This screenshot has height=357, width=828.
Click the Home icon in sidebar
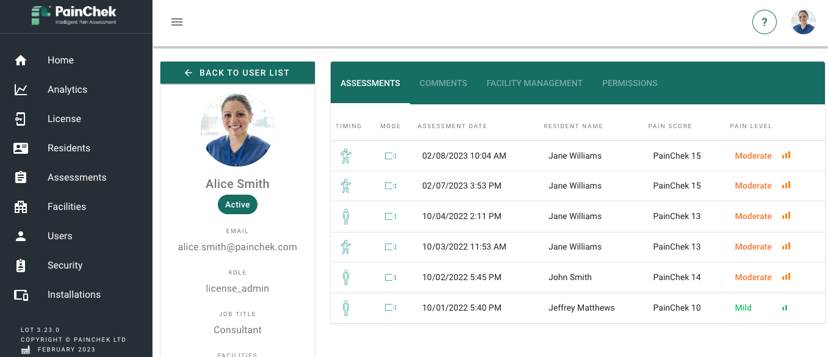click(21, 60)
